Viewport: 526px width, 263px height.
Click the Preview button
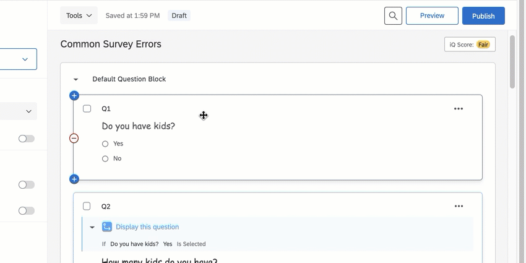[x=432, y=15]
